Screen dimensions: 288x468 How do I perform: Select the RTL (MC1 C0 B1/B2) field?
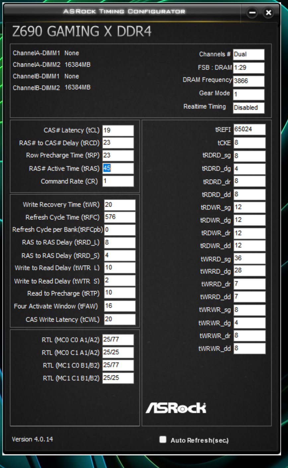pos(118,365)
